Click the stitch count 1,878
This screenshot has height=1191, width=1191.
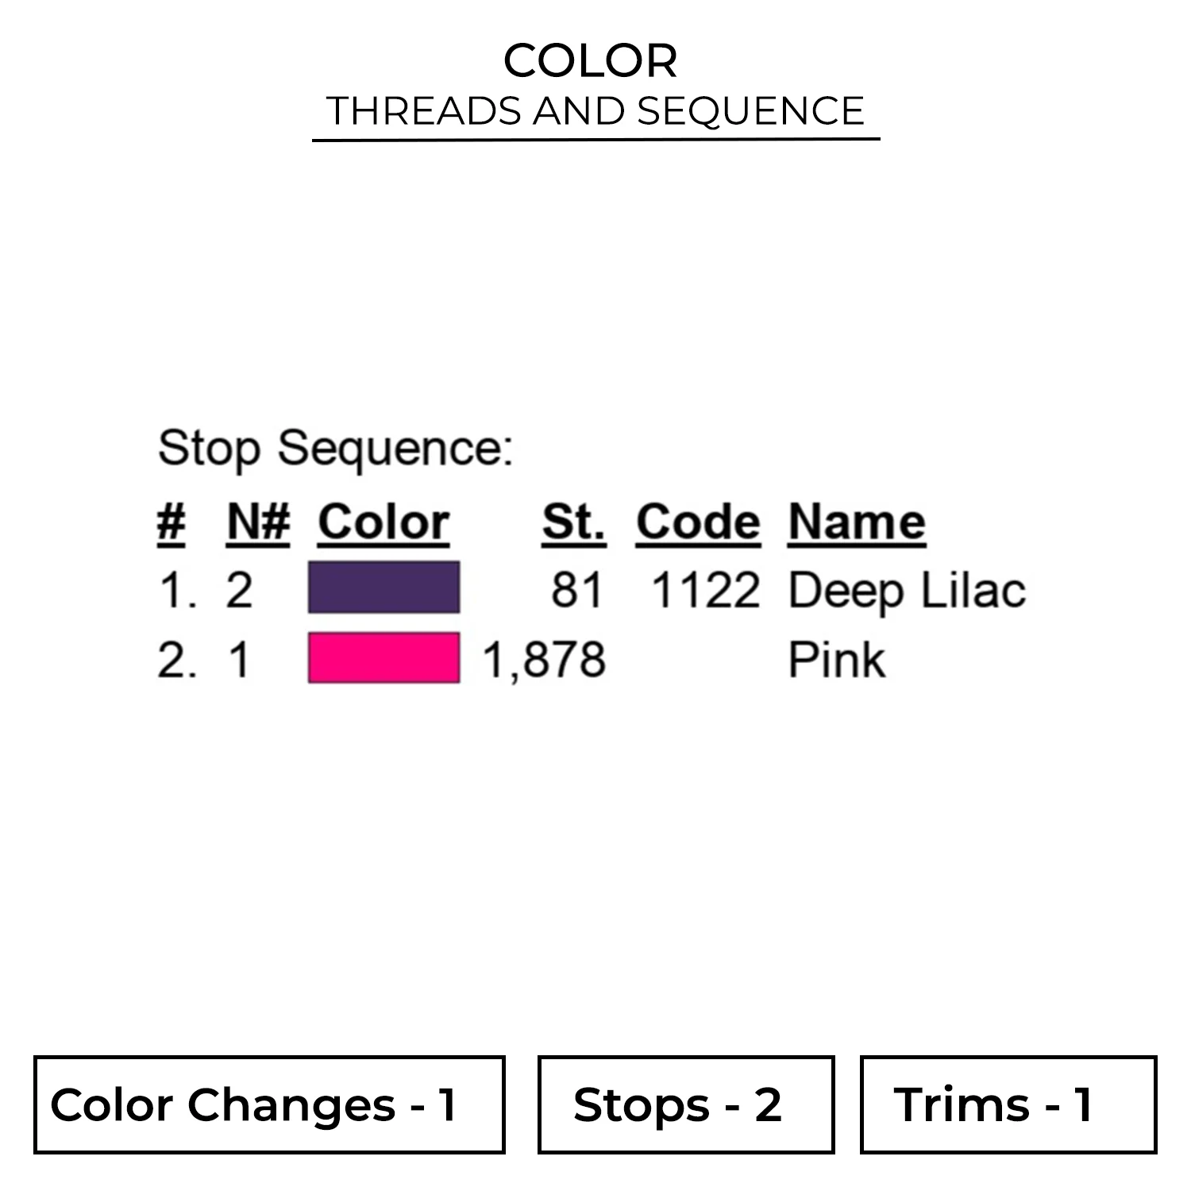pyautogui.click(x=544, y=660)
